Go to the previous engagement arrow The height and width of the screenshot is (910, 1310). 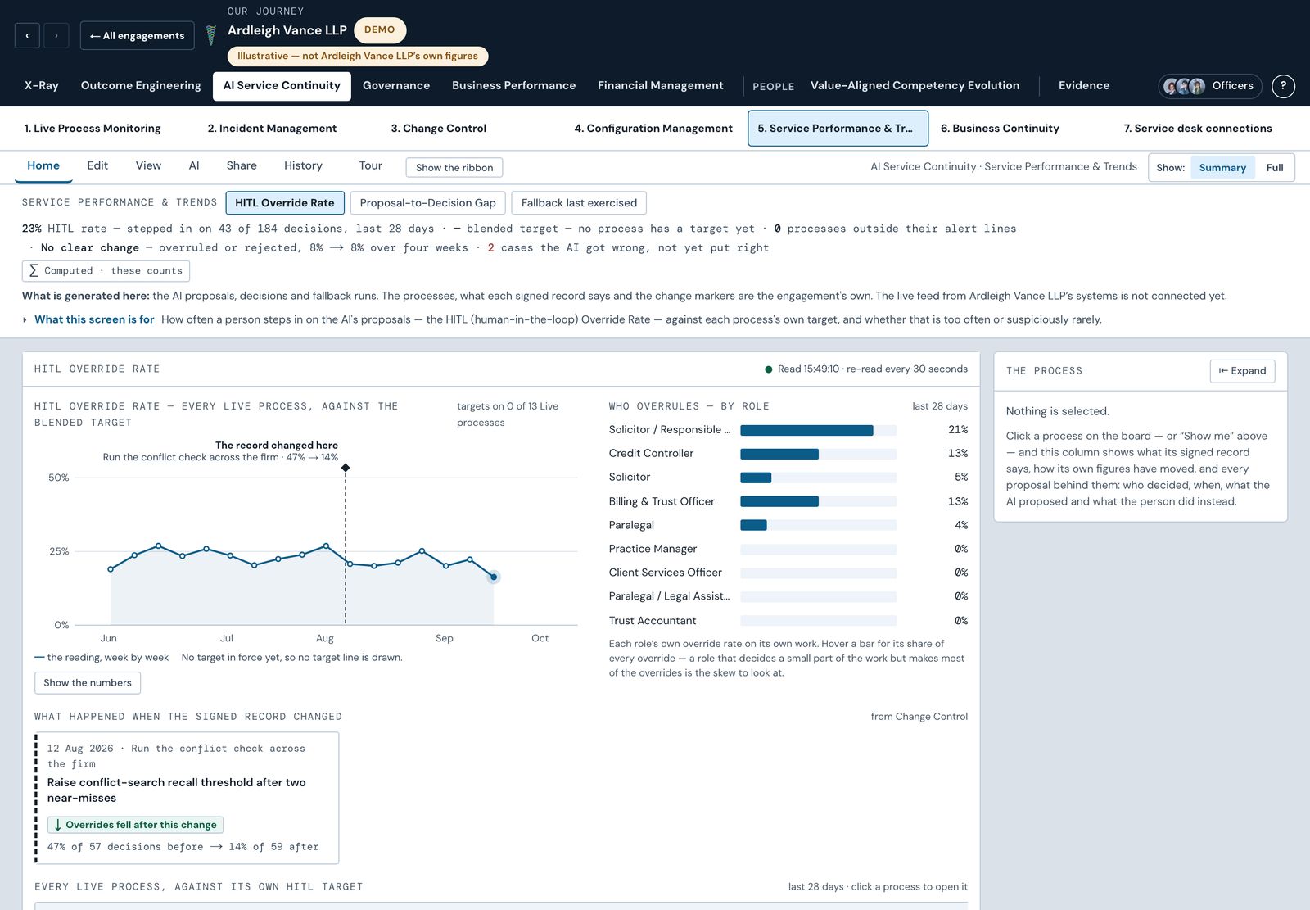click(27, 35)
